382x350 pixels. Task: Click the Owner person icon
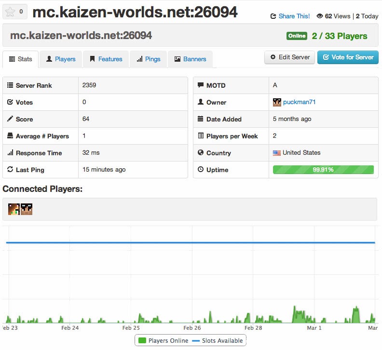(x=201, y=102)
